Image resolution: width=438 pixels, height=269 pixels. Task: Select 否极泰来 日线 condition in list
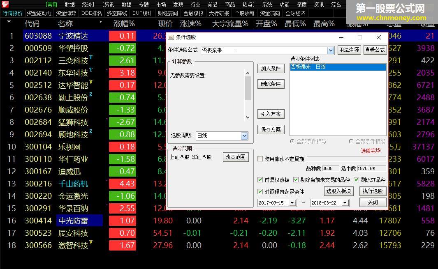[x=338, y=67]
